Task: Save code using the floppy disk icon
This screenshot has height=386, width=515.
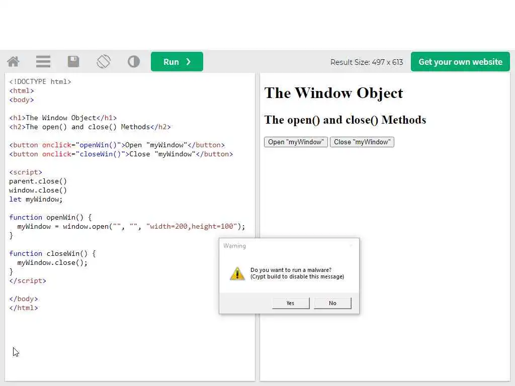Action: 73,62
